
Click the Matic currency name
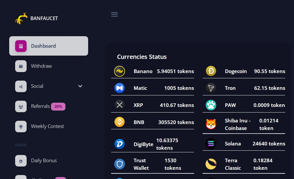click(x=140, y=88)
